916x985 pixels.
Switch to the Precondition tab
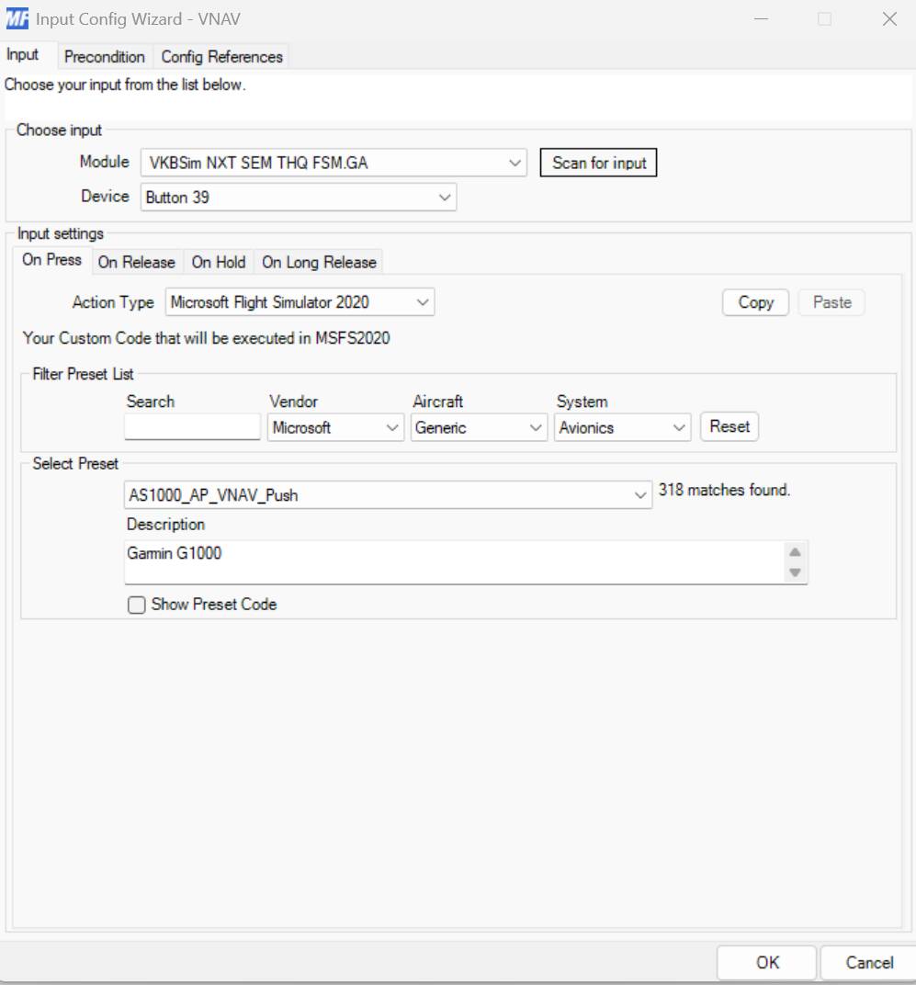coord(105,57)
